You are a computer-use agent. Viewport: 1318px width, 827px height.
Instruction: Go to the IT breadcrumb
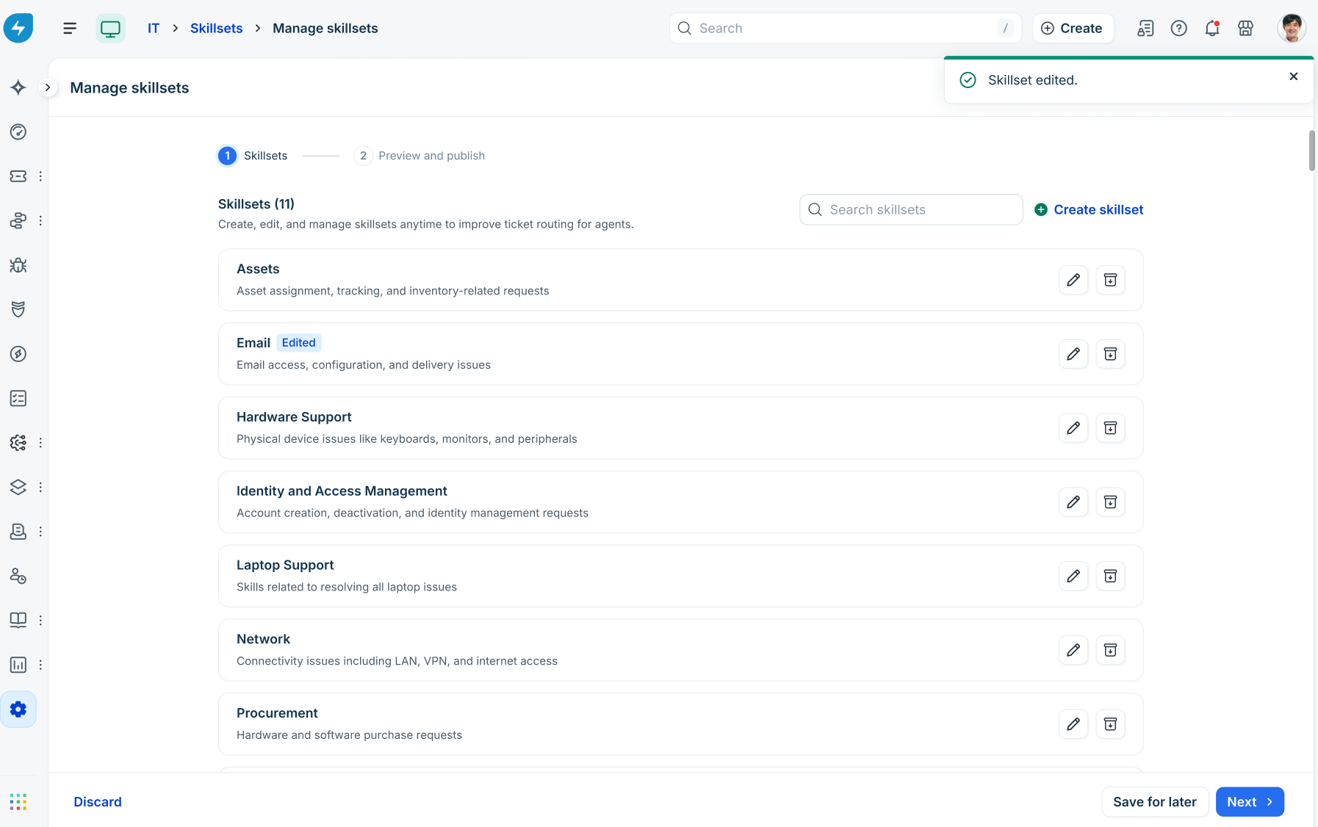click(154, 28)
